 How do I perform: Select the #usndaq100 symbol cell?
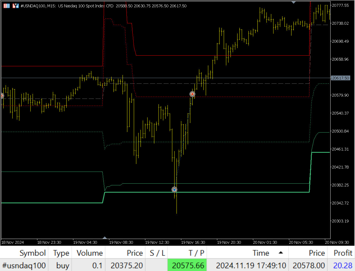24,265
